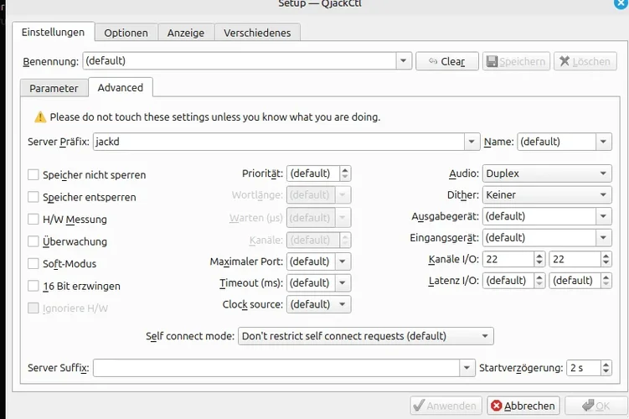Click Abbrechen to cancel setup

coord(523,406)
